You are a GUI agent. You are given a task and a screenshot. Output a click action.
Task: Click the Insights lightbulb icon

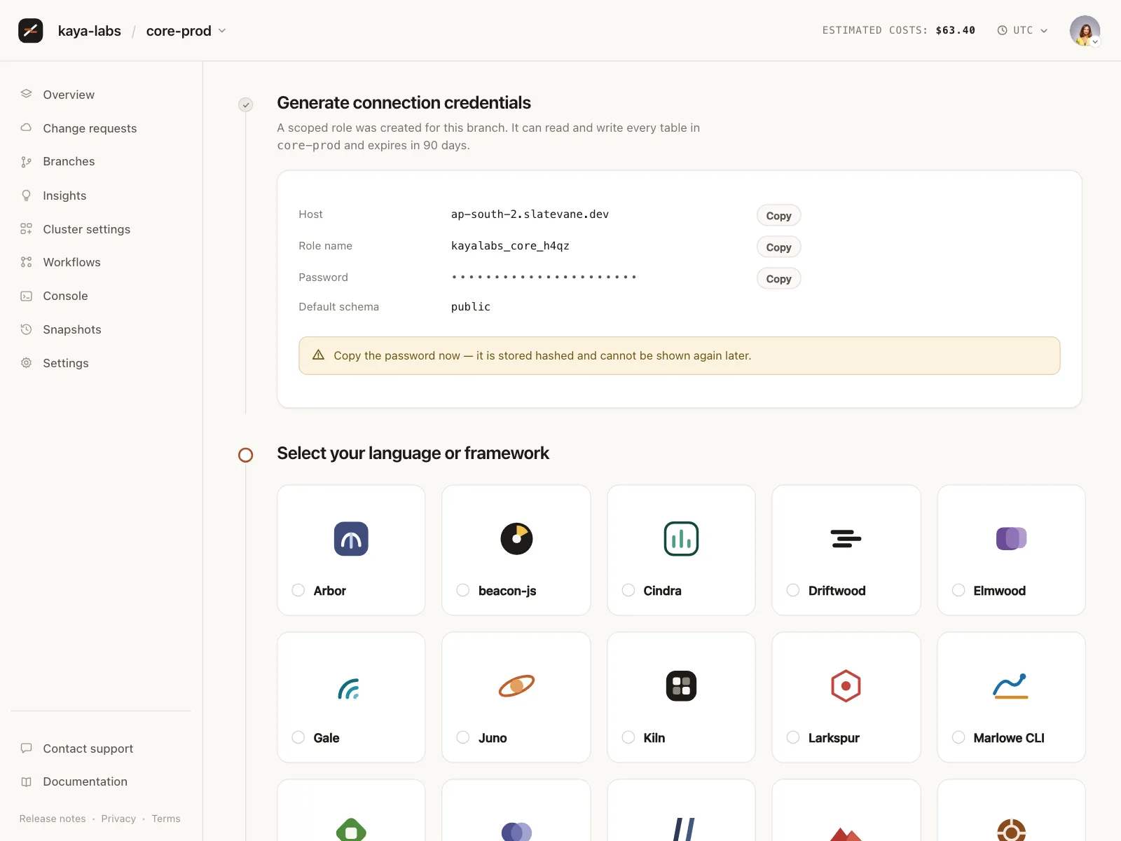pyautogui.click(x=27, y=195)
